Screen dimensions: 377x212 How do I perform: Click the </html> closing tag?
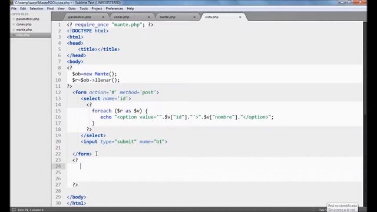pyautogui.click(x=77, y=203)
